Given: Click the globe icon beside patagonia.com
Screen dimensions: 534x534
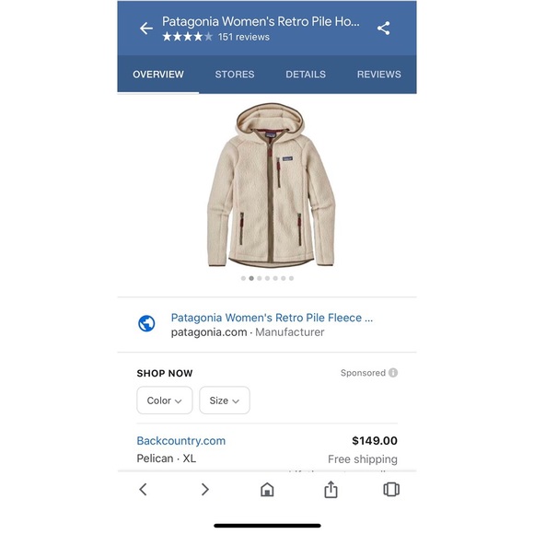Looking at the screenshot, I should tap(146, 323).
